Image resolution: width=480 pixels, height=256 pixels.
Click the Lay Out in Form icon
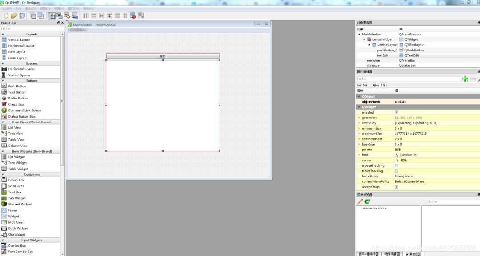(125, 16)
